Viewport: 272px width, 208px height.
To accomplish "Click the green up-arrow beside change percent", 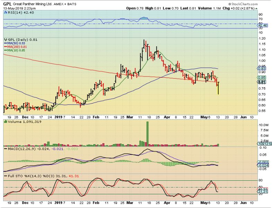I will click(256, 9).
